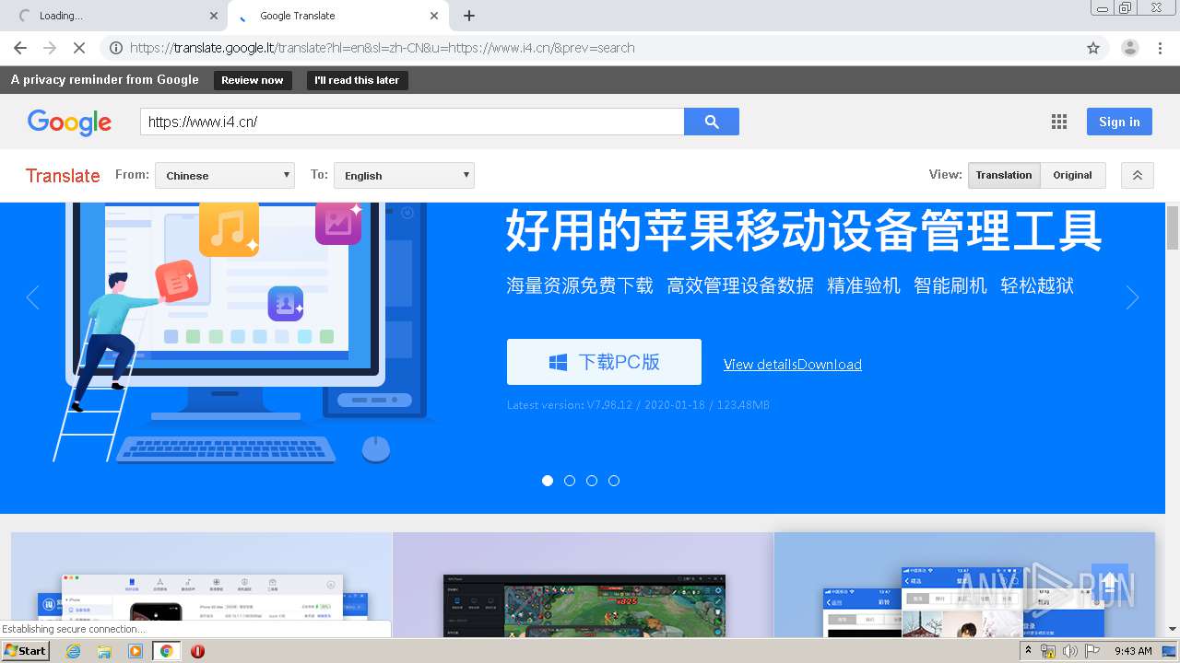Click the network tray icon
Image resolution: width=1180 pixels, height=663 pixels.
click(x=1048, y=651)
